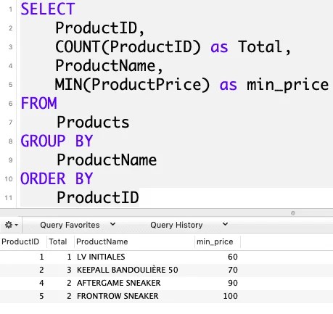Click the min_price value 70

coord(233,270)
